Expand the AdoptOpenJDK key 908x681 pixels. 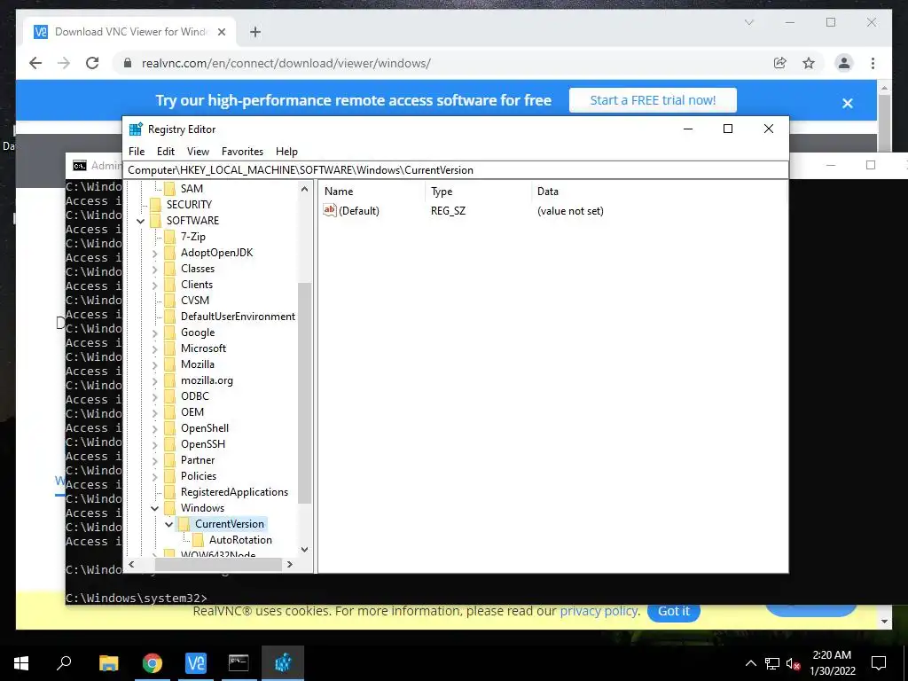(154, 253)
